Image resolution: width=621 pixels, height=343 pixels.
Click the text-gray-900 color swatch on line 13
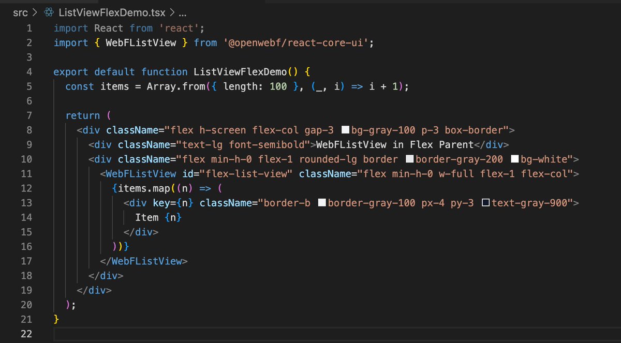coord(485,203)
